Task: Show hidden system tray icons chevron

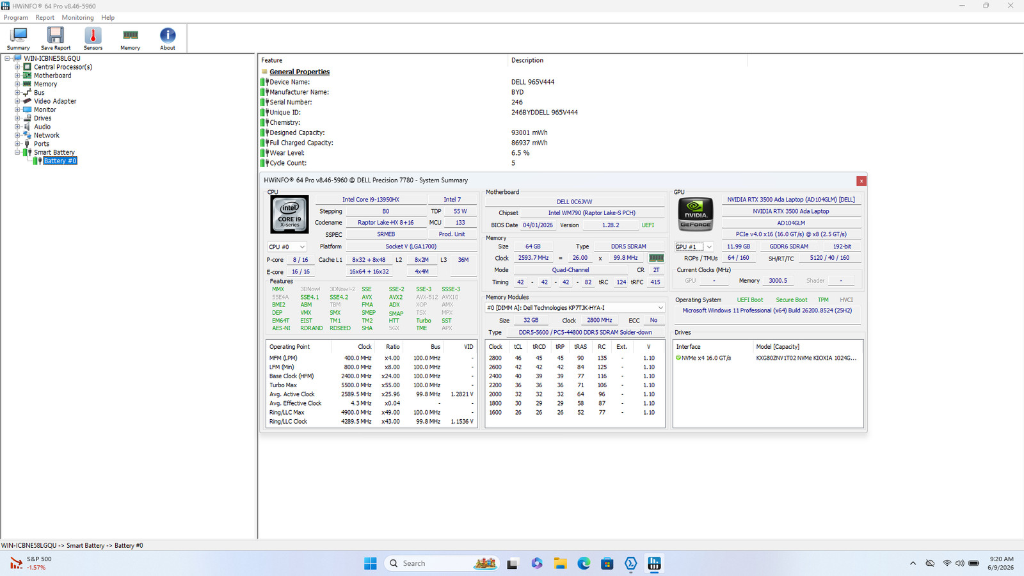Action: [x=913, y=563]
